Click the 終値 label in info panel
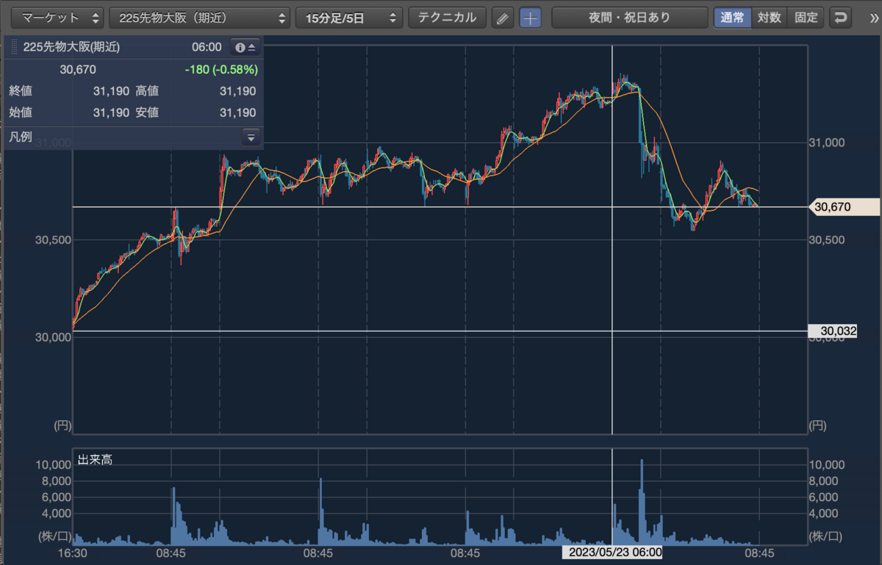Image resolution: width=882 pixels, height=565 pixels. click(21, 91)
